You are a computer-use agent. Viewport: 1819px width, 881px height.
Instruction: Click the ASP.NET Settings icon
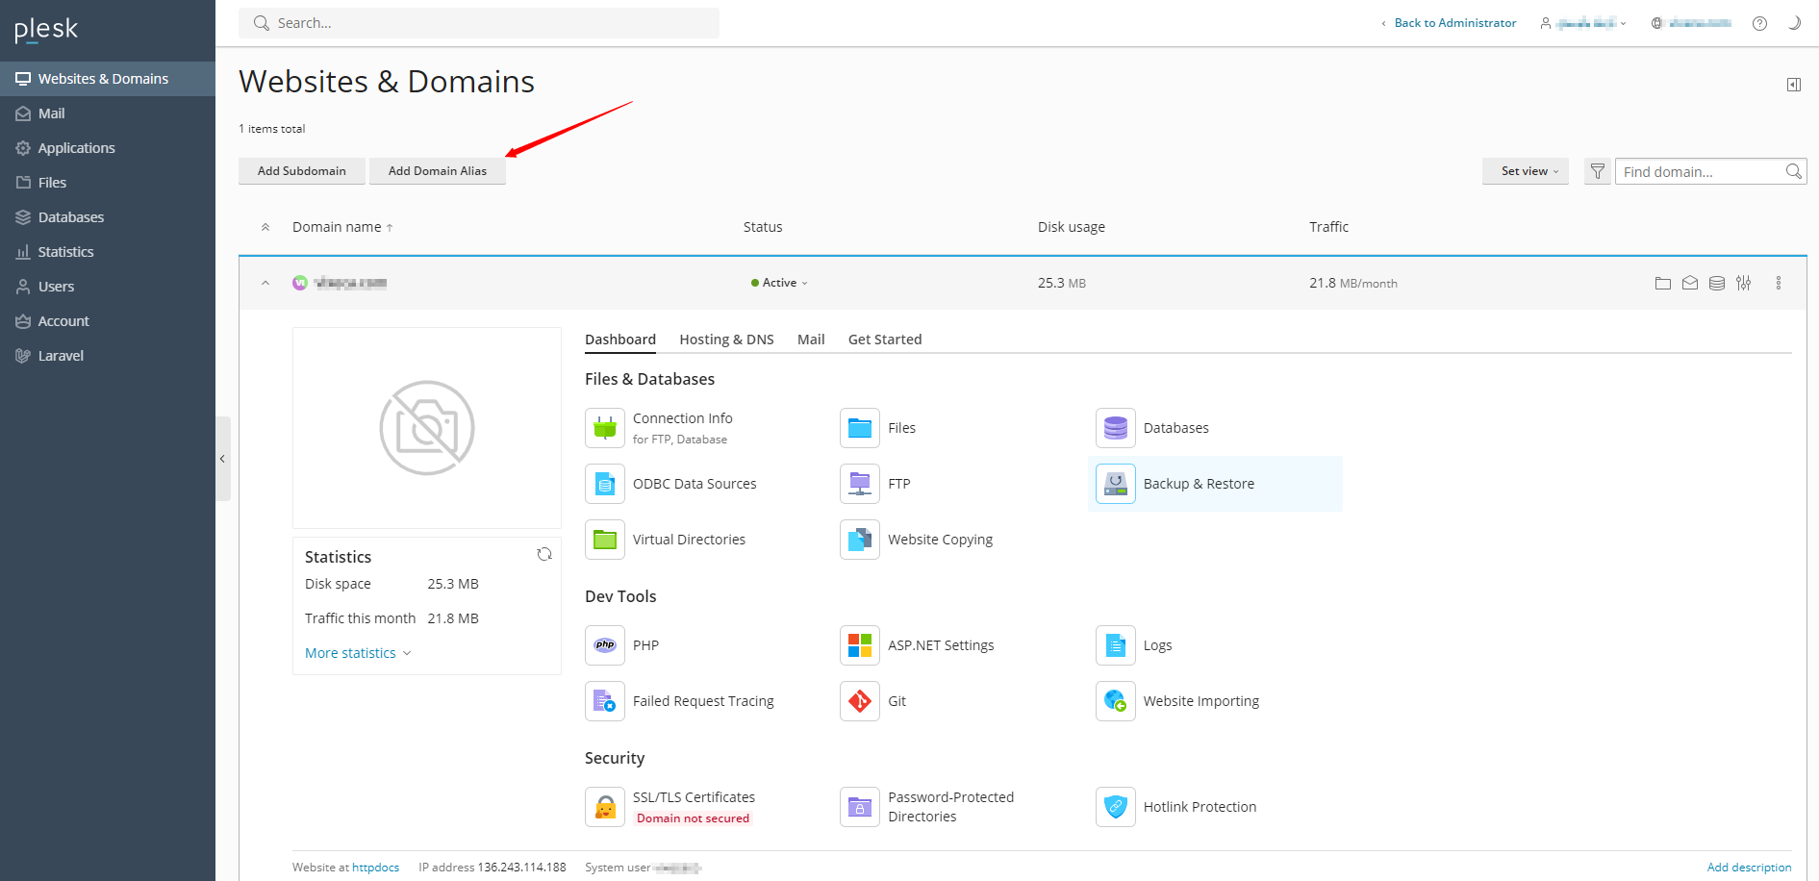pyautogui.click(x=859, y=645)
